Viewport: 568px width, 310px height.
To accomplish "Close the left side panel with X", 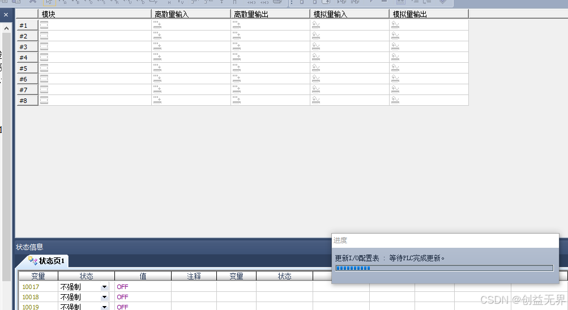I will [x=6, y=15].
